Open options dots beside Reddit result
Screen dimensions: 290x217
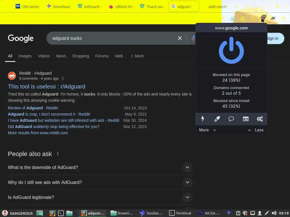click(x=63, y=79)
